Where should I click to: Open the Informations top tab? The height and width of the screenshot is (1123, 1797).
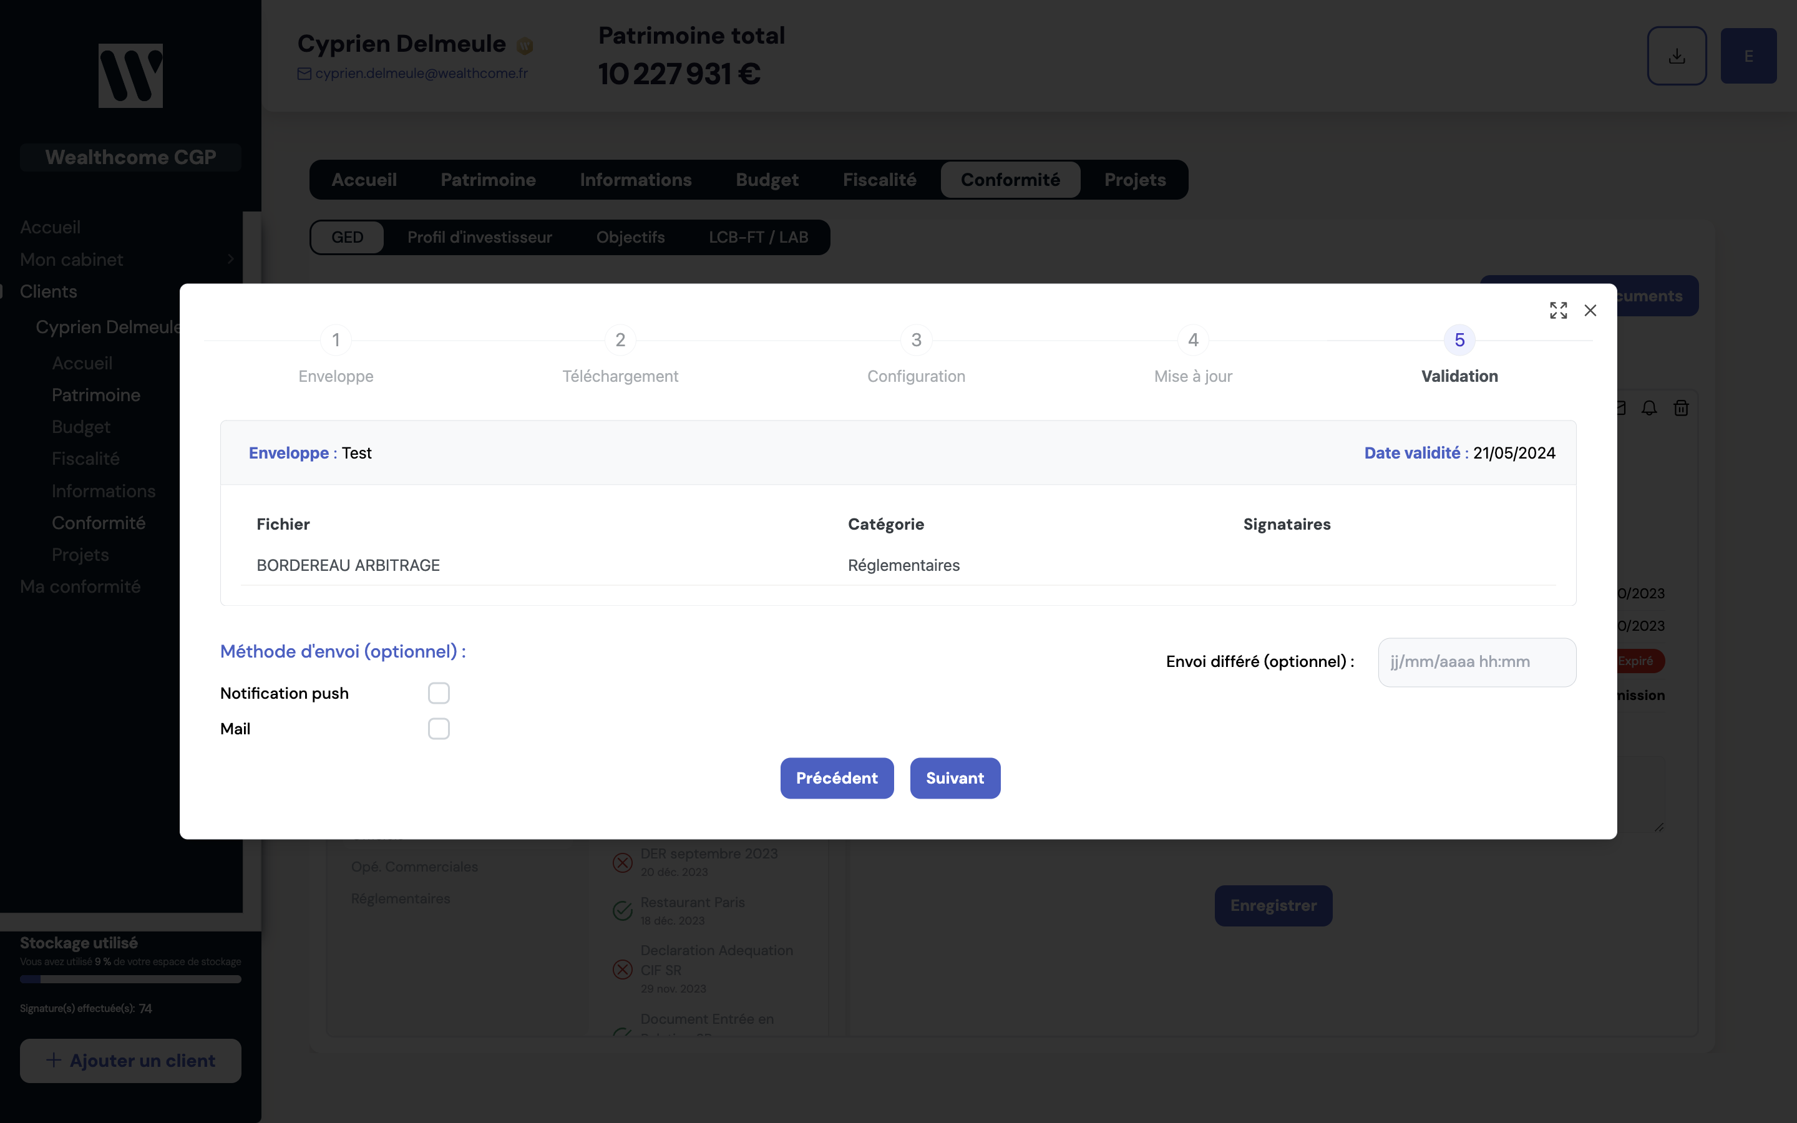[636, 180]
